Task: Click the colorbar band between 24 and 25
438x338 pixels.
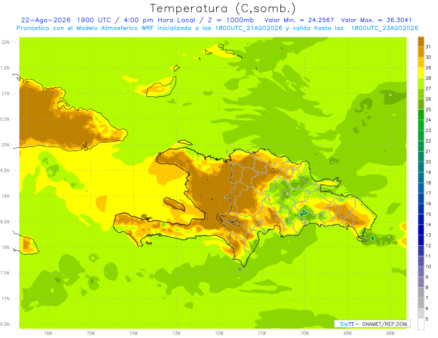Action: click(x=421, y=114)
